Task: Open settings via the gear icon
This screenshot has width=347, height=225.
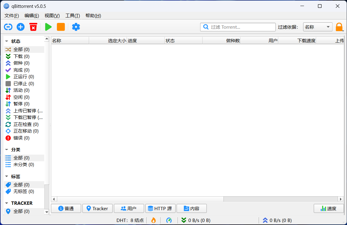Action: (76, 27)
